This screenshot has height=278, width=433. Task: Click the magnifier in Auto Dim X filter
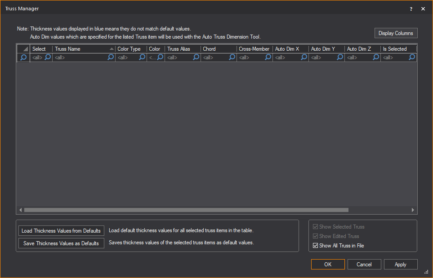pyautogui.click(x=304, y=57)
